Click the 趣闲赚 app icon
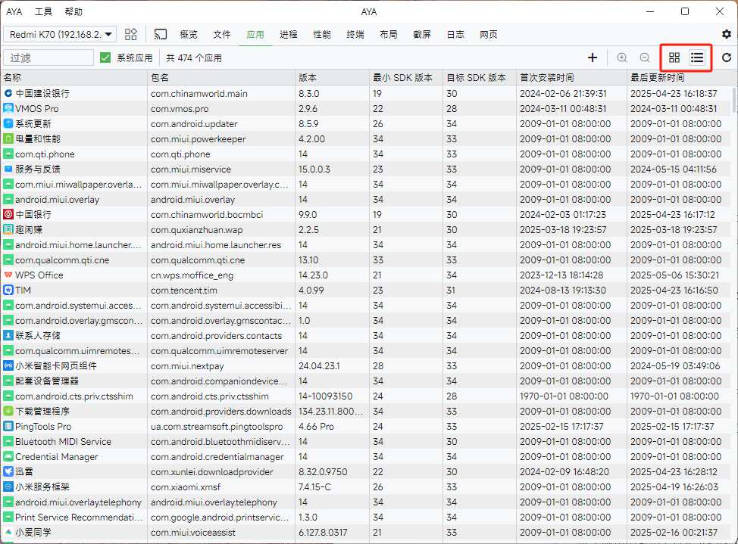The image size is (738, 544). pyautogui.click(x=8, y=229)
